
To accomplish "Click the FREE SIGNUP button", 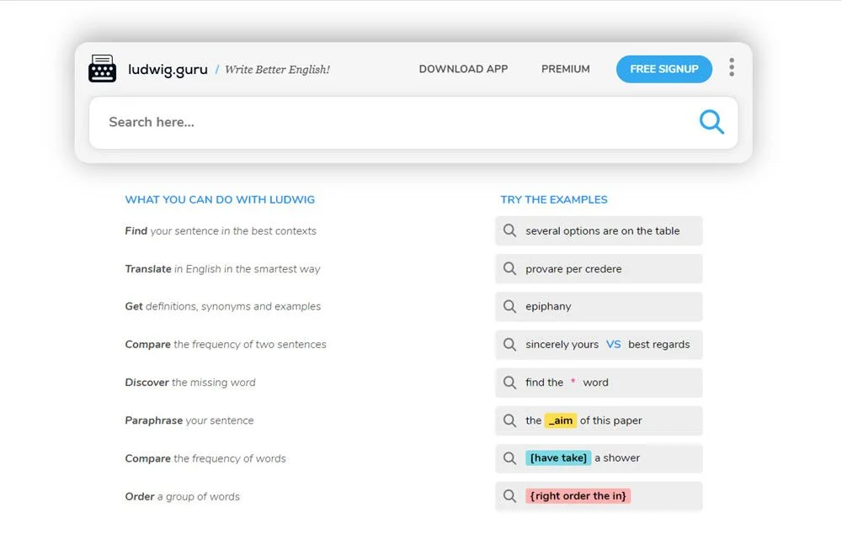I will point(664,69).
